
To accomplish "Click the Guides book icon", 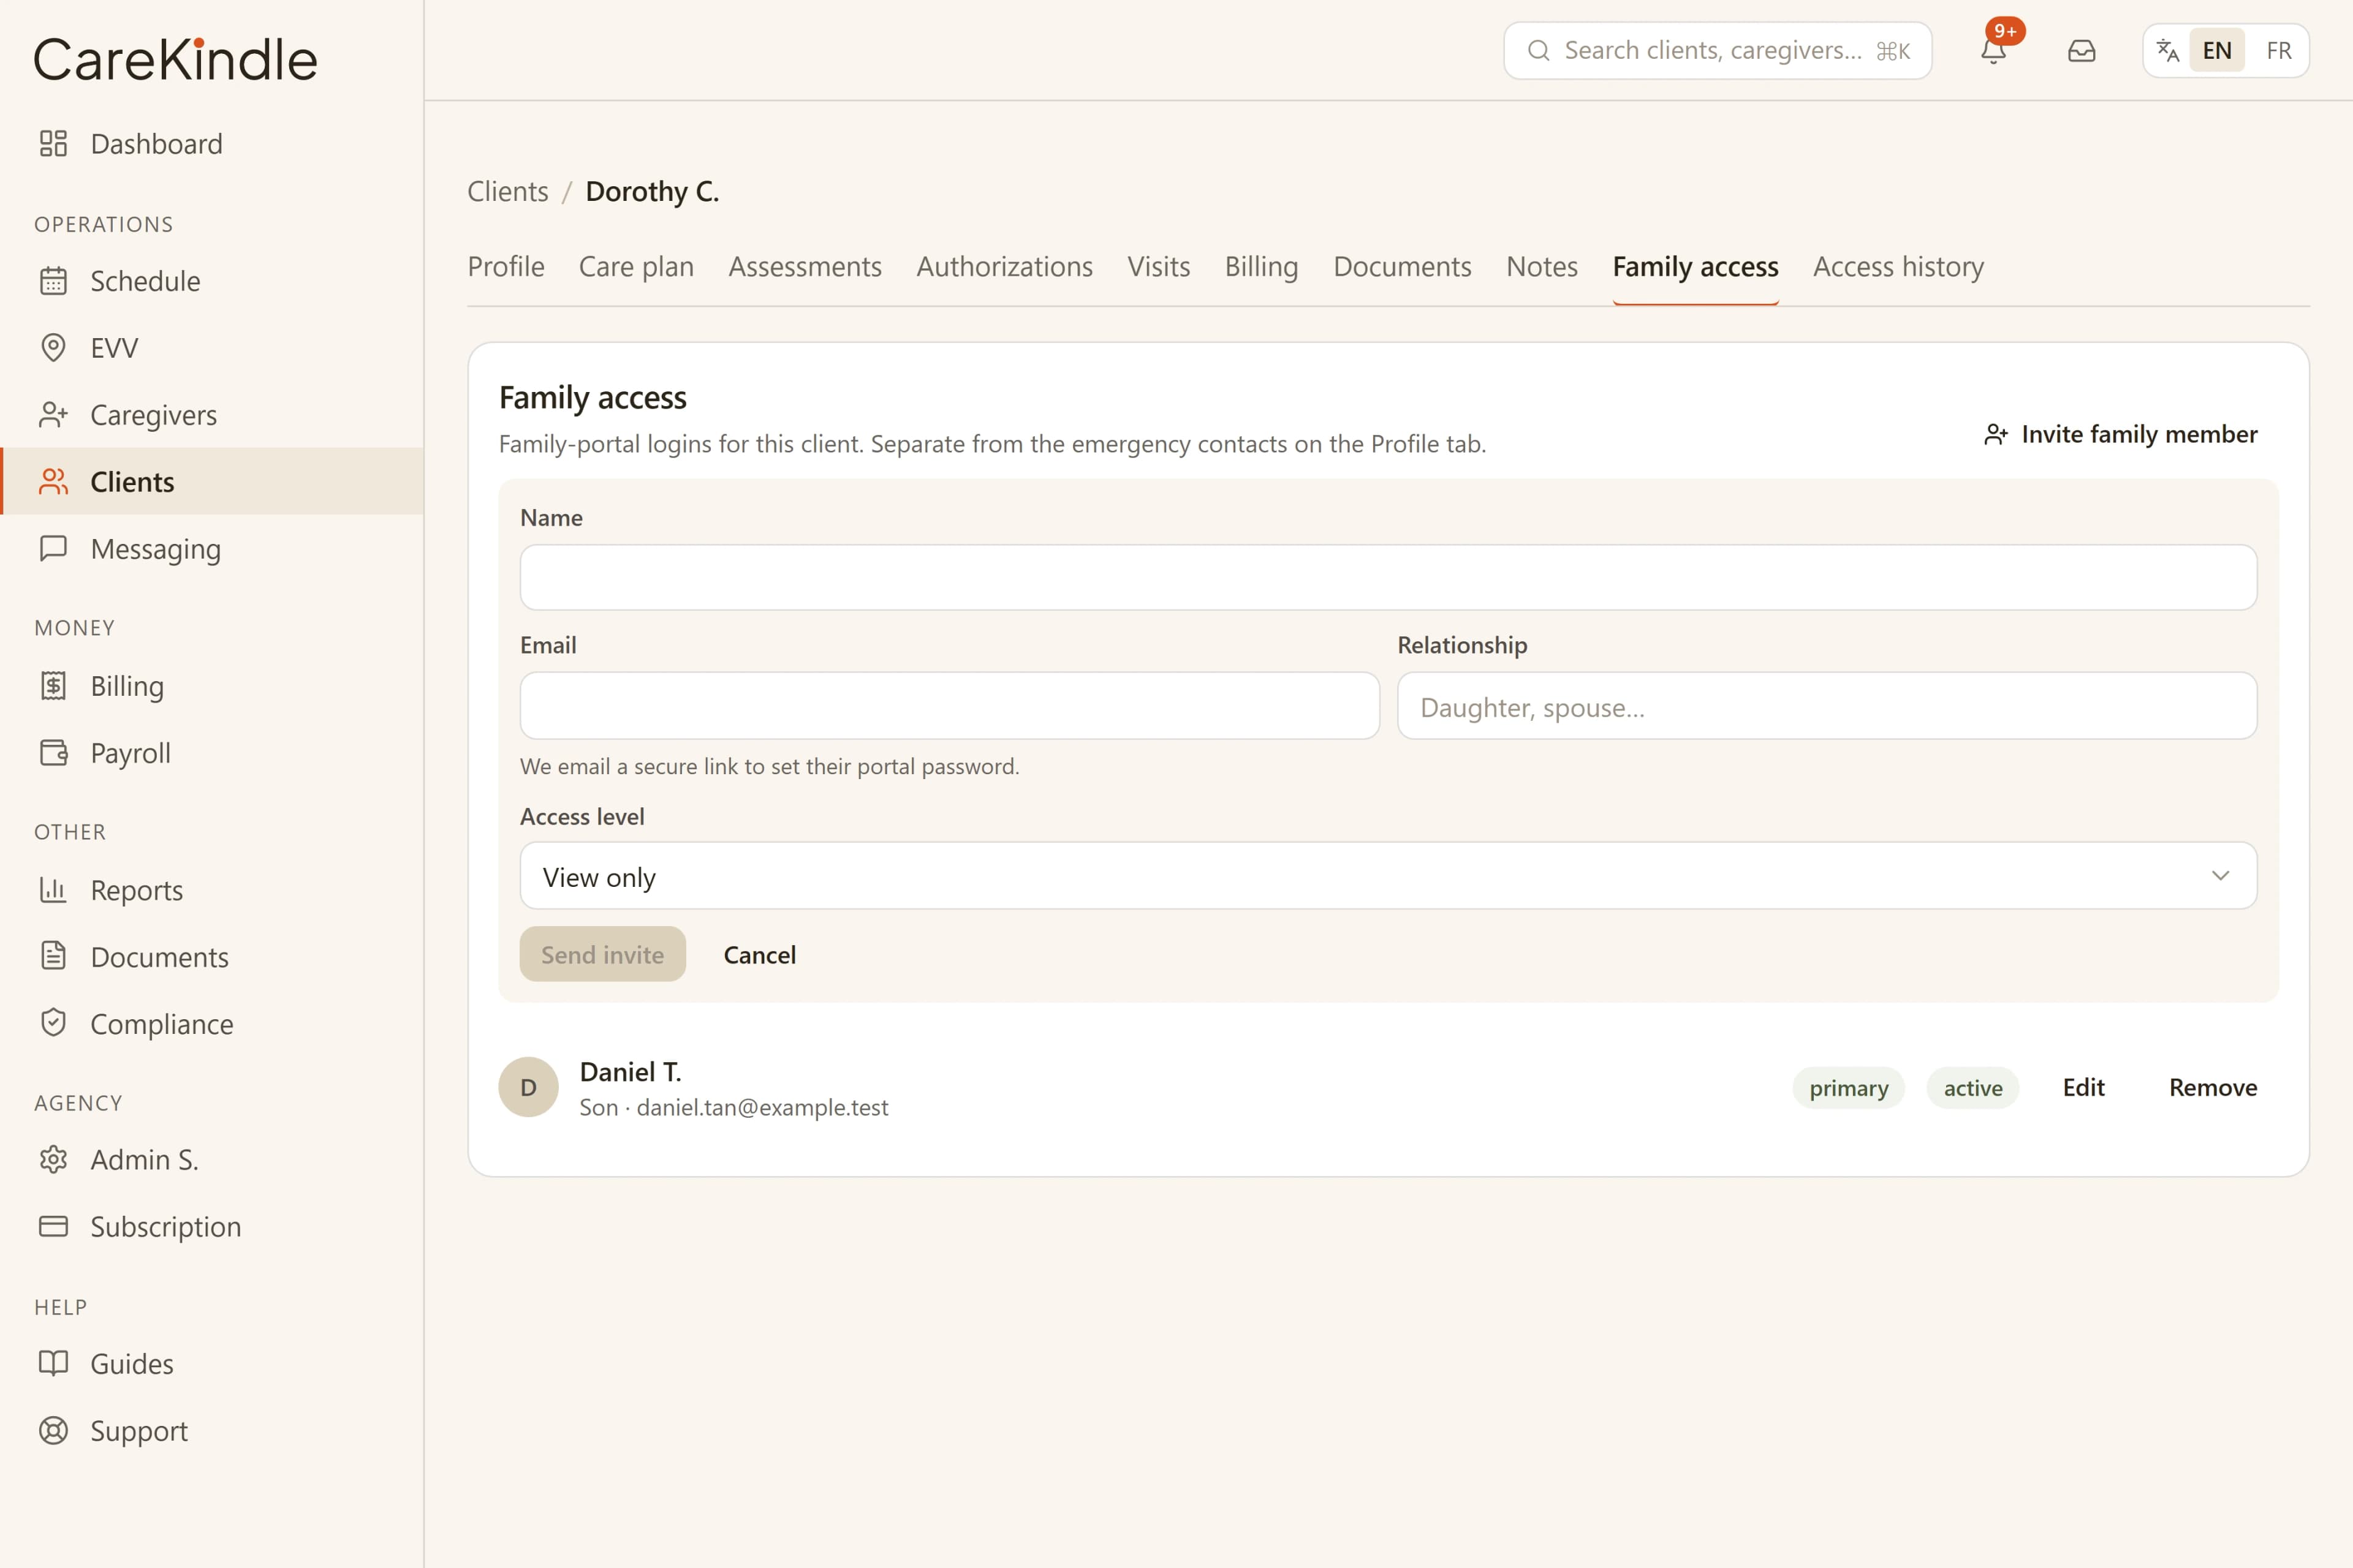I will [53, 1363].
